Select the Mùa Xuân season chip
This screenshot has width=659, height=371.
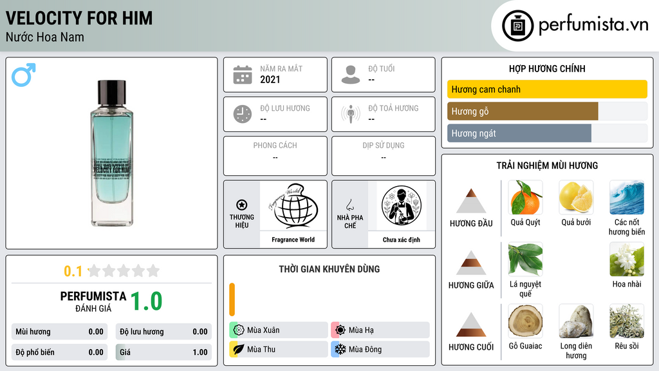[x=279, y=330]
